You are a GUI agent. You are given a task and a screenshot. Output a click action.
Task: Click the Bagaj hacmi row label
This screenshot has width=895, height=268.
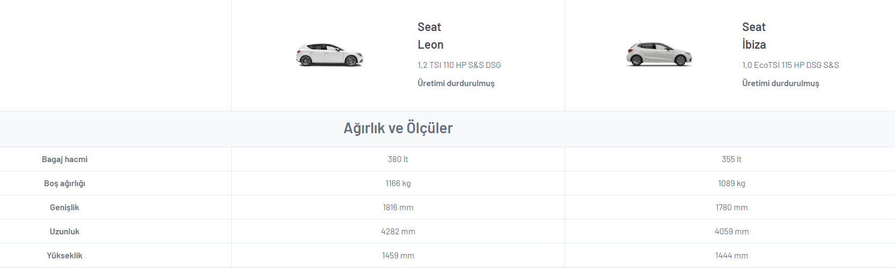pos(64,159)
